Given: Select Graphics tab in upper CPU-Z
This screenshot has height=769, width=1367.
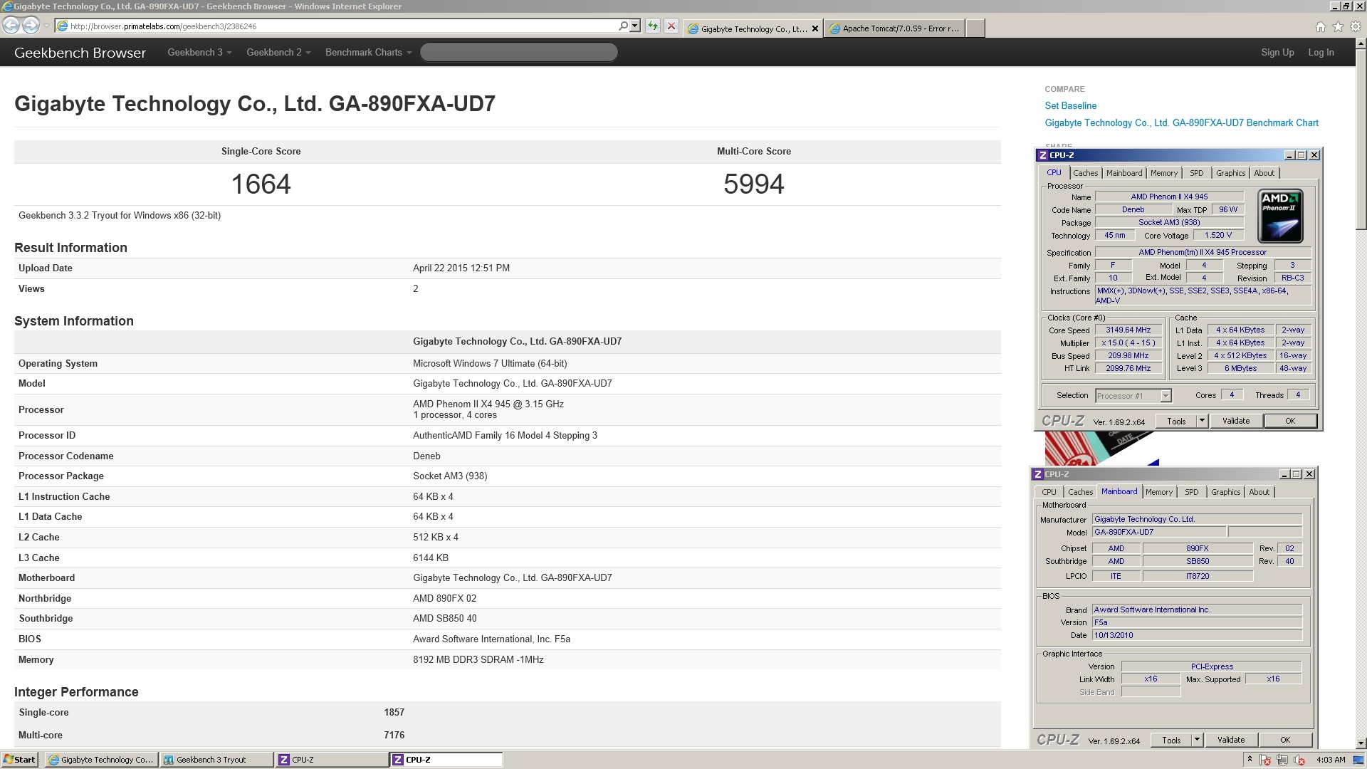Looking at the screenshot, I should click(1230, 173).
